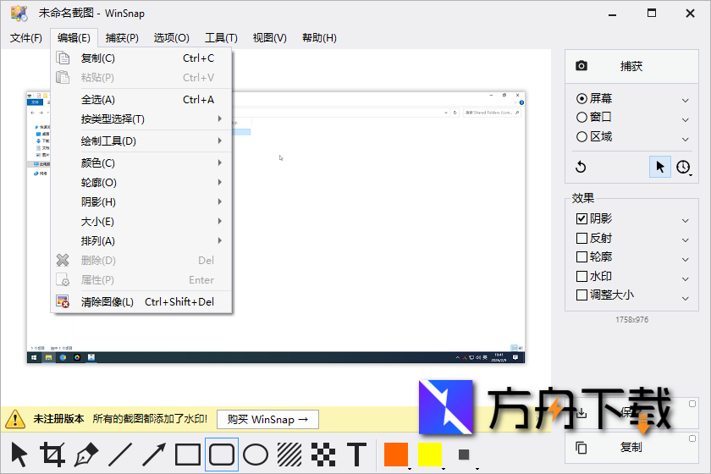Click the WinSnap application title icon

coord(19,14)
